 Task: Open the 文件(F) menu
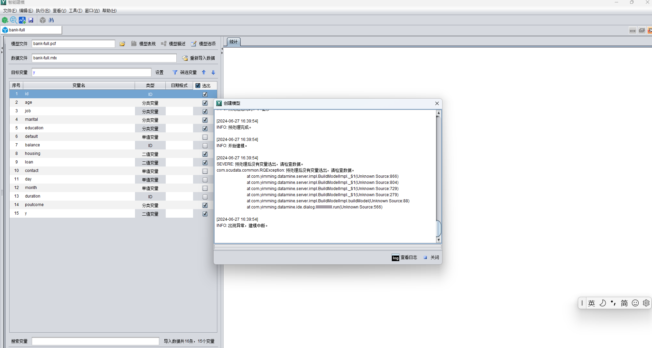tap(10, 11)
